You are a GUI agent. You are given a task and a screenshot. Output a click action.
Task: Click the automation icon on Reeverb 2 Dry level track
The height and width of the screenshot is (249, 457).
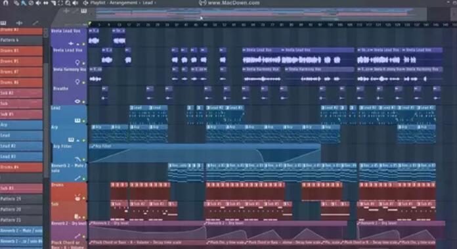(x=77, y=236)
